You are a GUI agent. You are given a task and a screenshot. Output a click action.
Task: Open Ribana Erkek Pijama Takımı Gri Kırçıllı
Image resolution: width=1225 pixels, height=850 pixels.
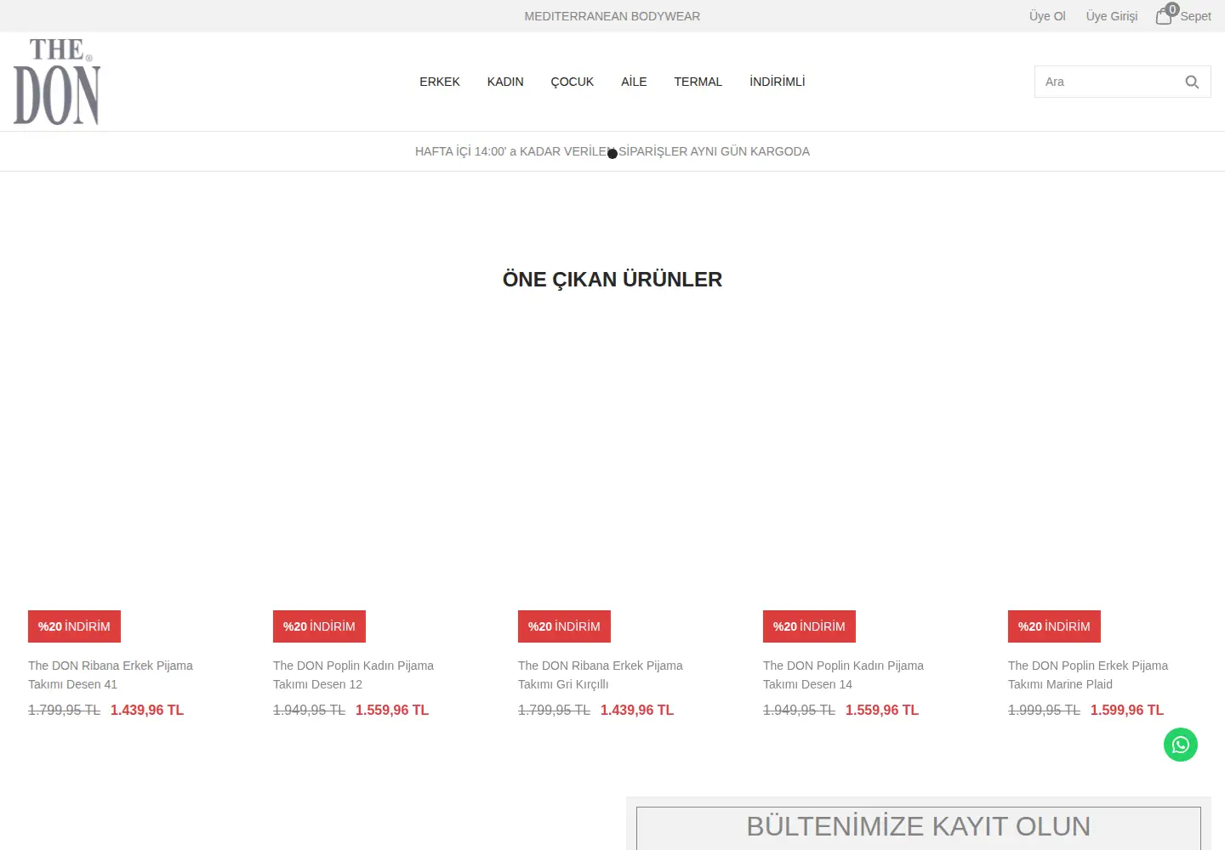(x=601, y=675)
